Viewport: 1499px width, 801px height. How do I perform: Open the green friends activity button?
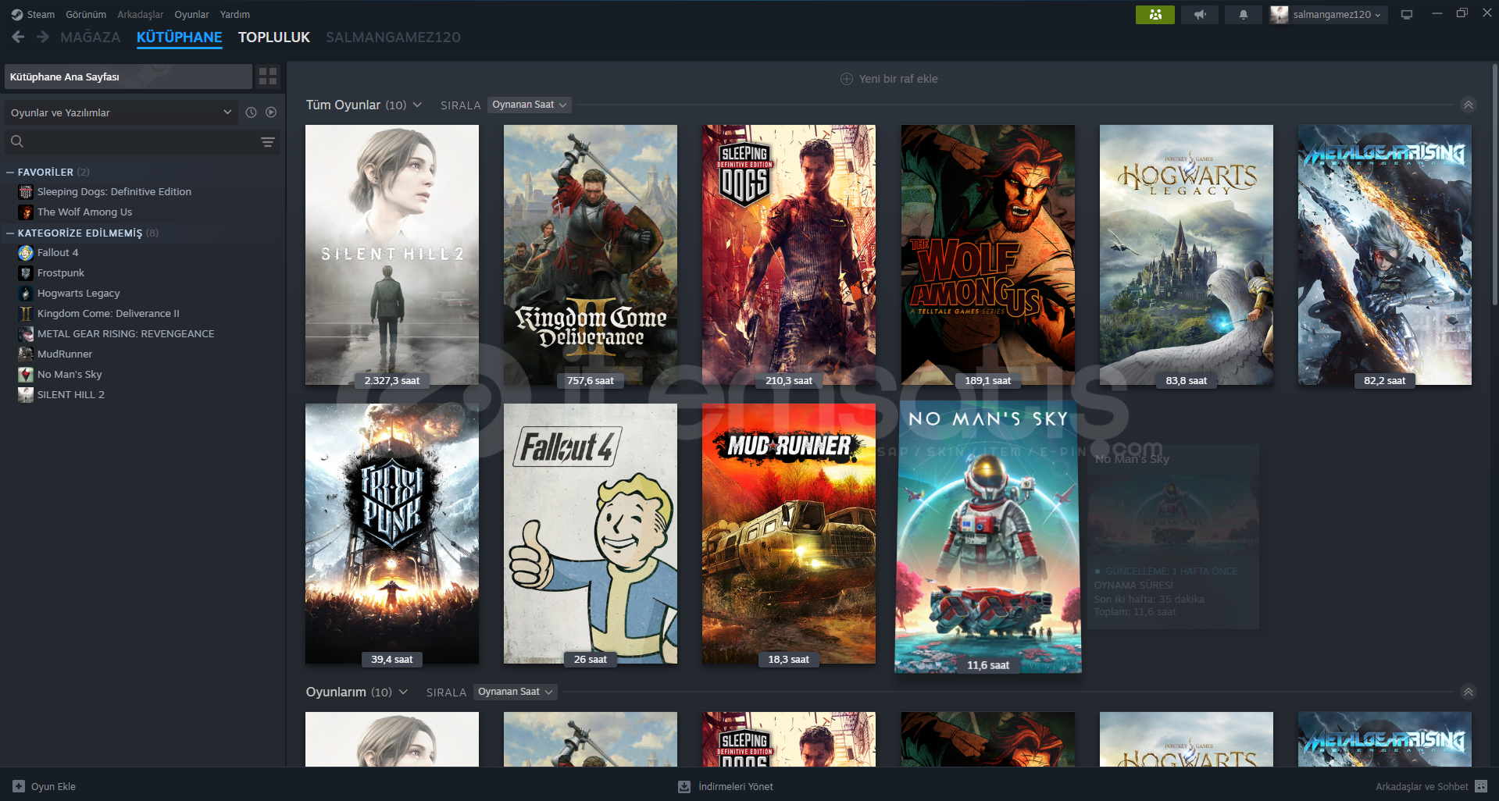(x=1155, y=14)
